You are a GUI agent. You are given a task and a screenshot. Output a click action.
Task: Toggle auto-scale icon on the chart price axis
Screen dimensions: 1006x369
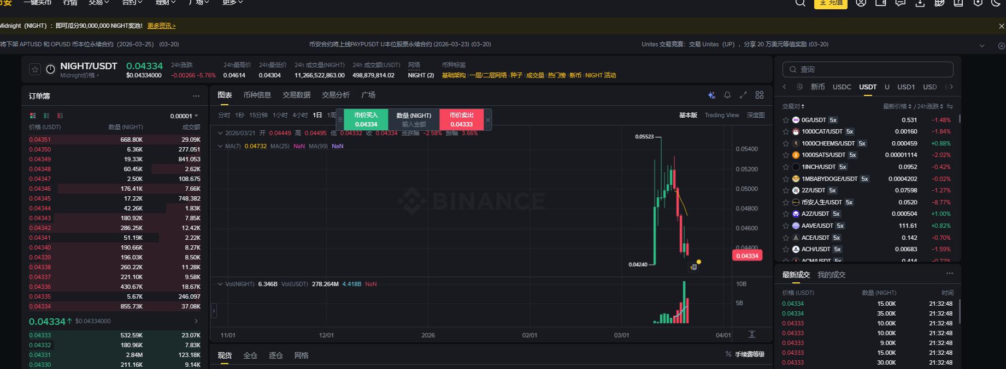click(x=752, y=335)
